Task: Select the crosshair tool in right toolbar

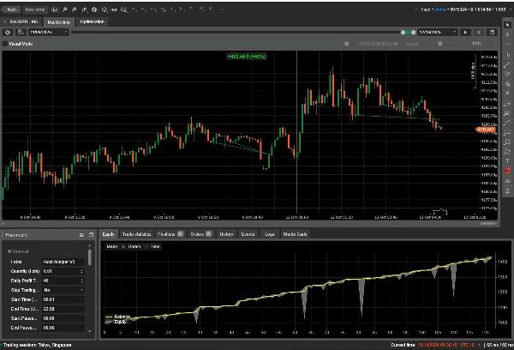Action: click(x=507, y=34)
